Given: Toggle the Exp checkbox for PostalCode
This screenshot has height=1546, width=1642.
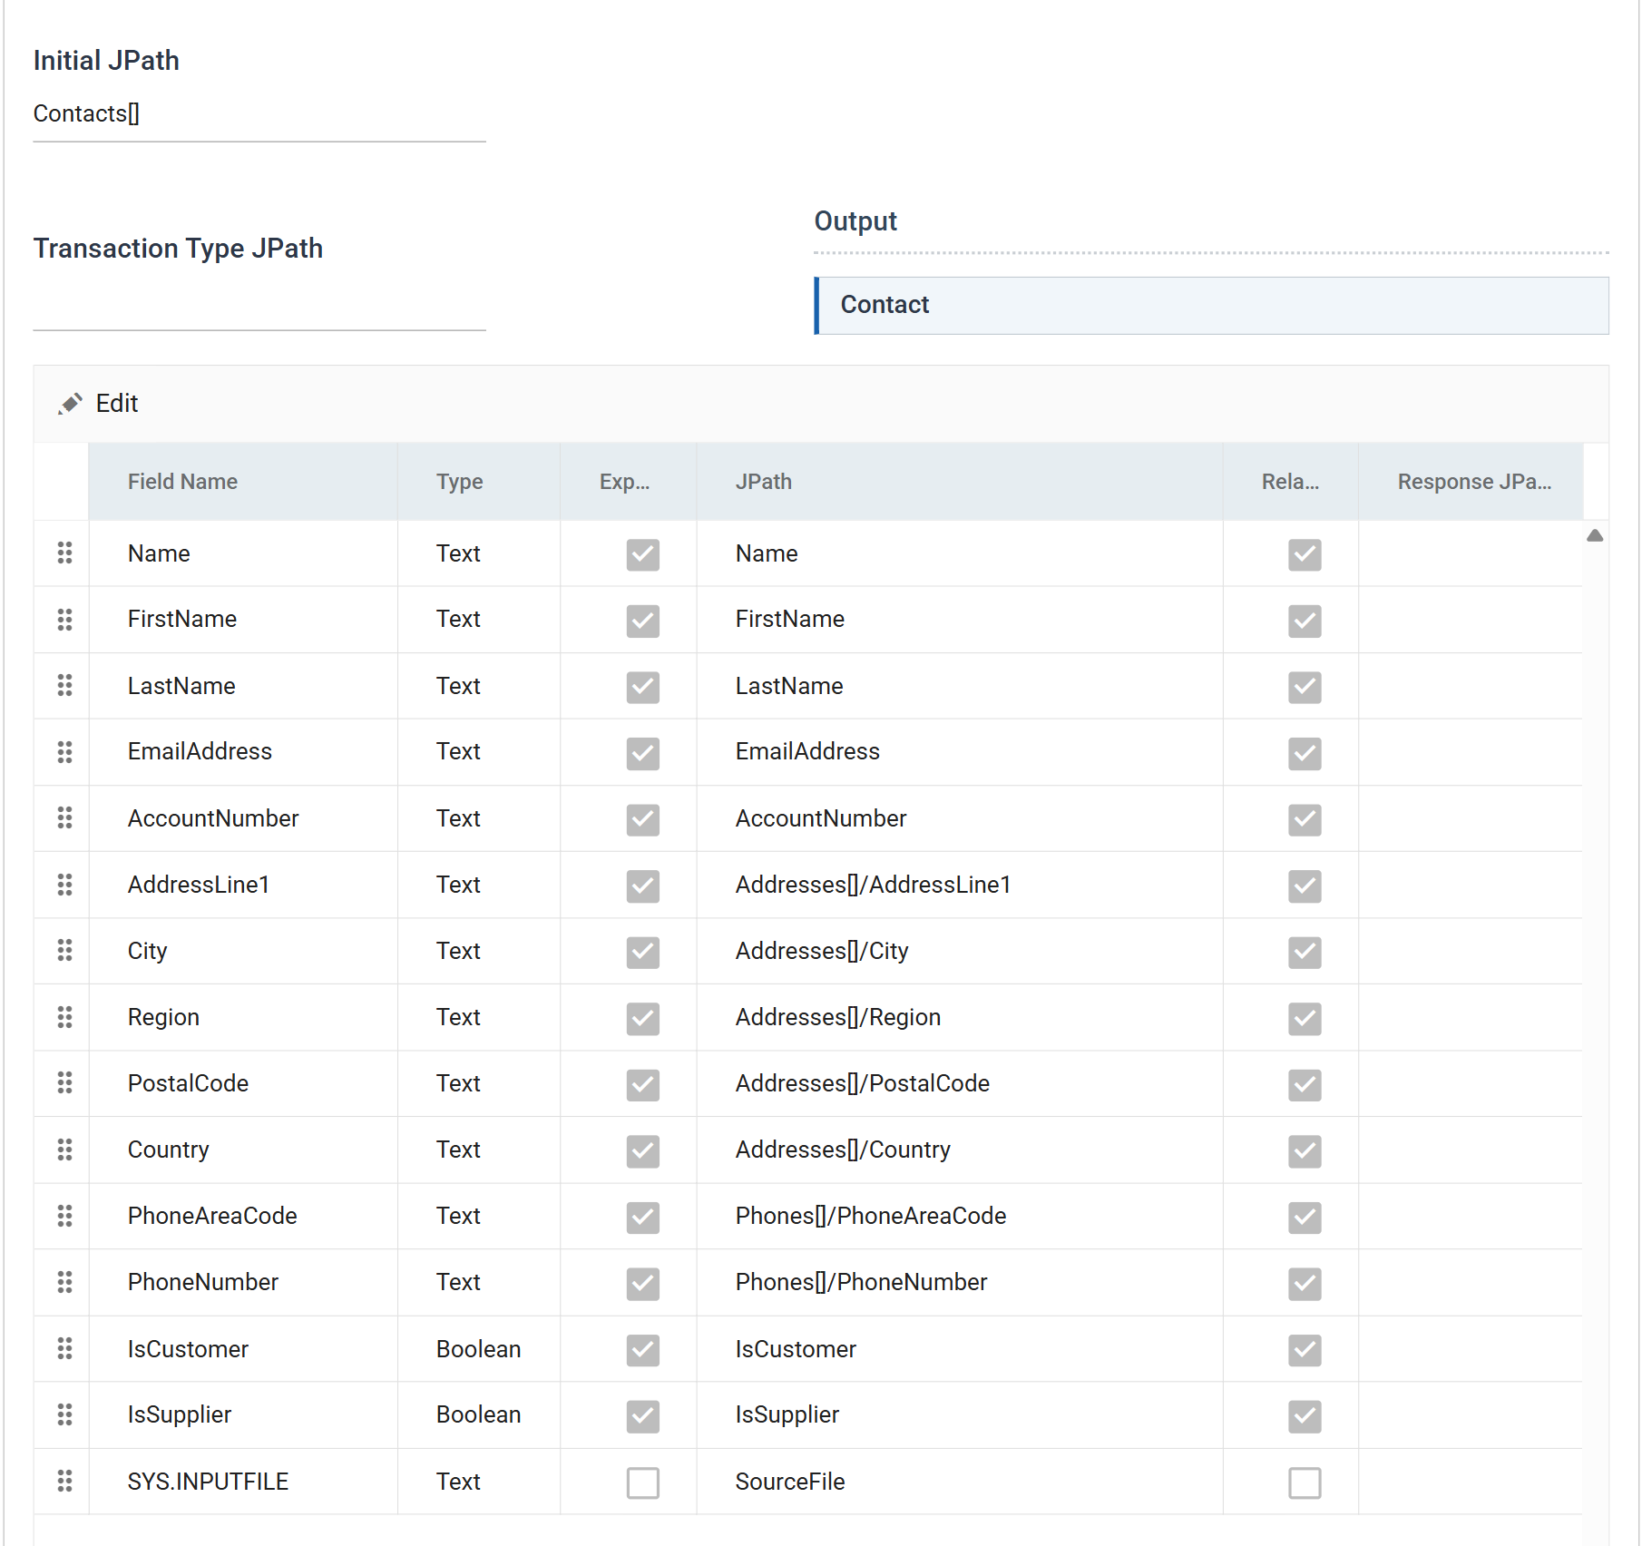Looking at the screenshot, I should (x=642, y=1084).
